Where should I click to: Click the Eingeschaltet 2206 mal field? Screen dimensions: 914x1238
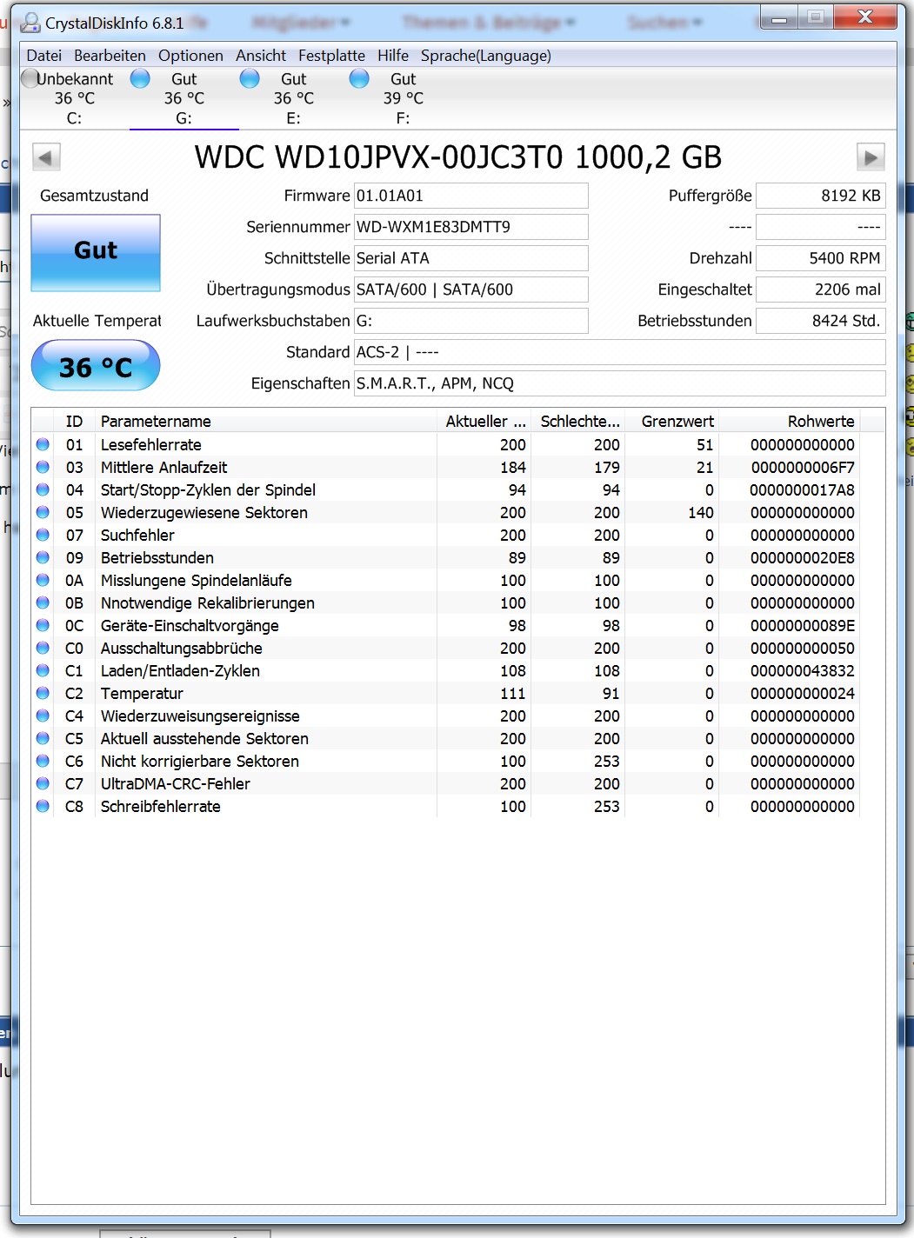click(821, 290)
